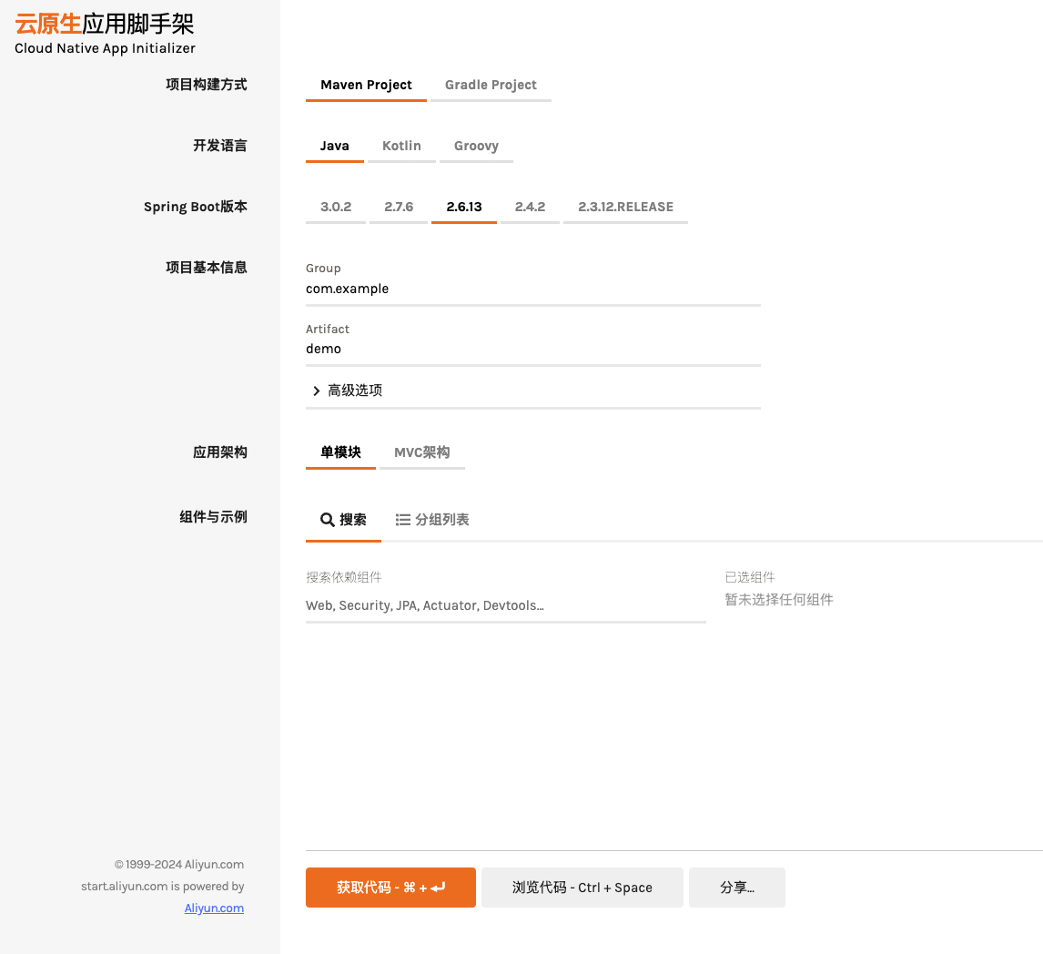The width and height of the screenshot is (1043, 954).
Task: Click the ©1999-2024 Aliyun.com copyright text
Action: point(179,864)
